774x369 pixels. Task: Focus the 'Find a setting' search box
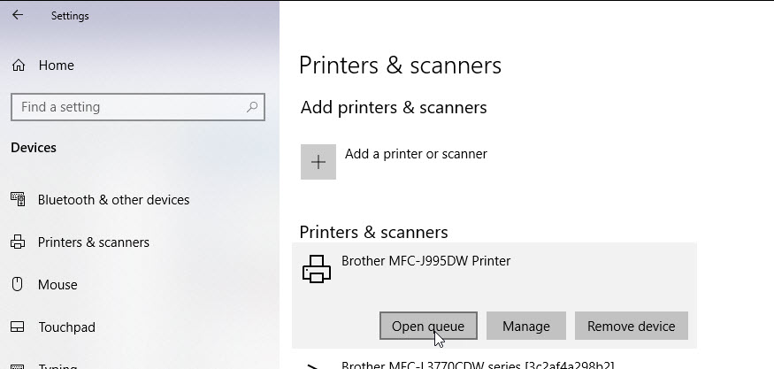[x=128, y=107]
